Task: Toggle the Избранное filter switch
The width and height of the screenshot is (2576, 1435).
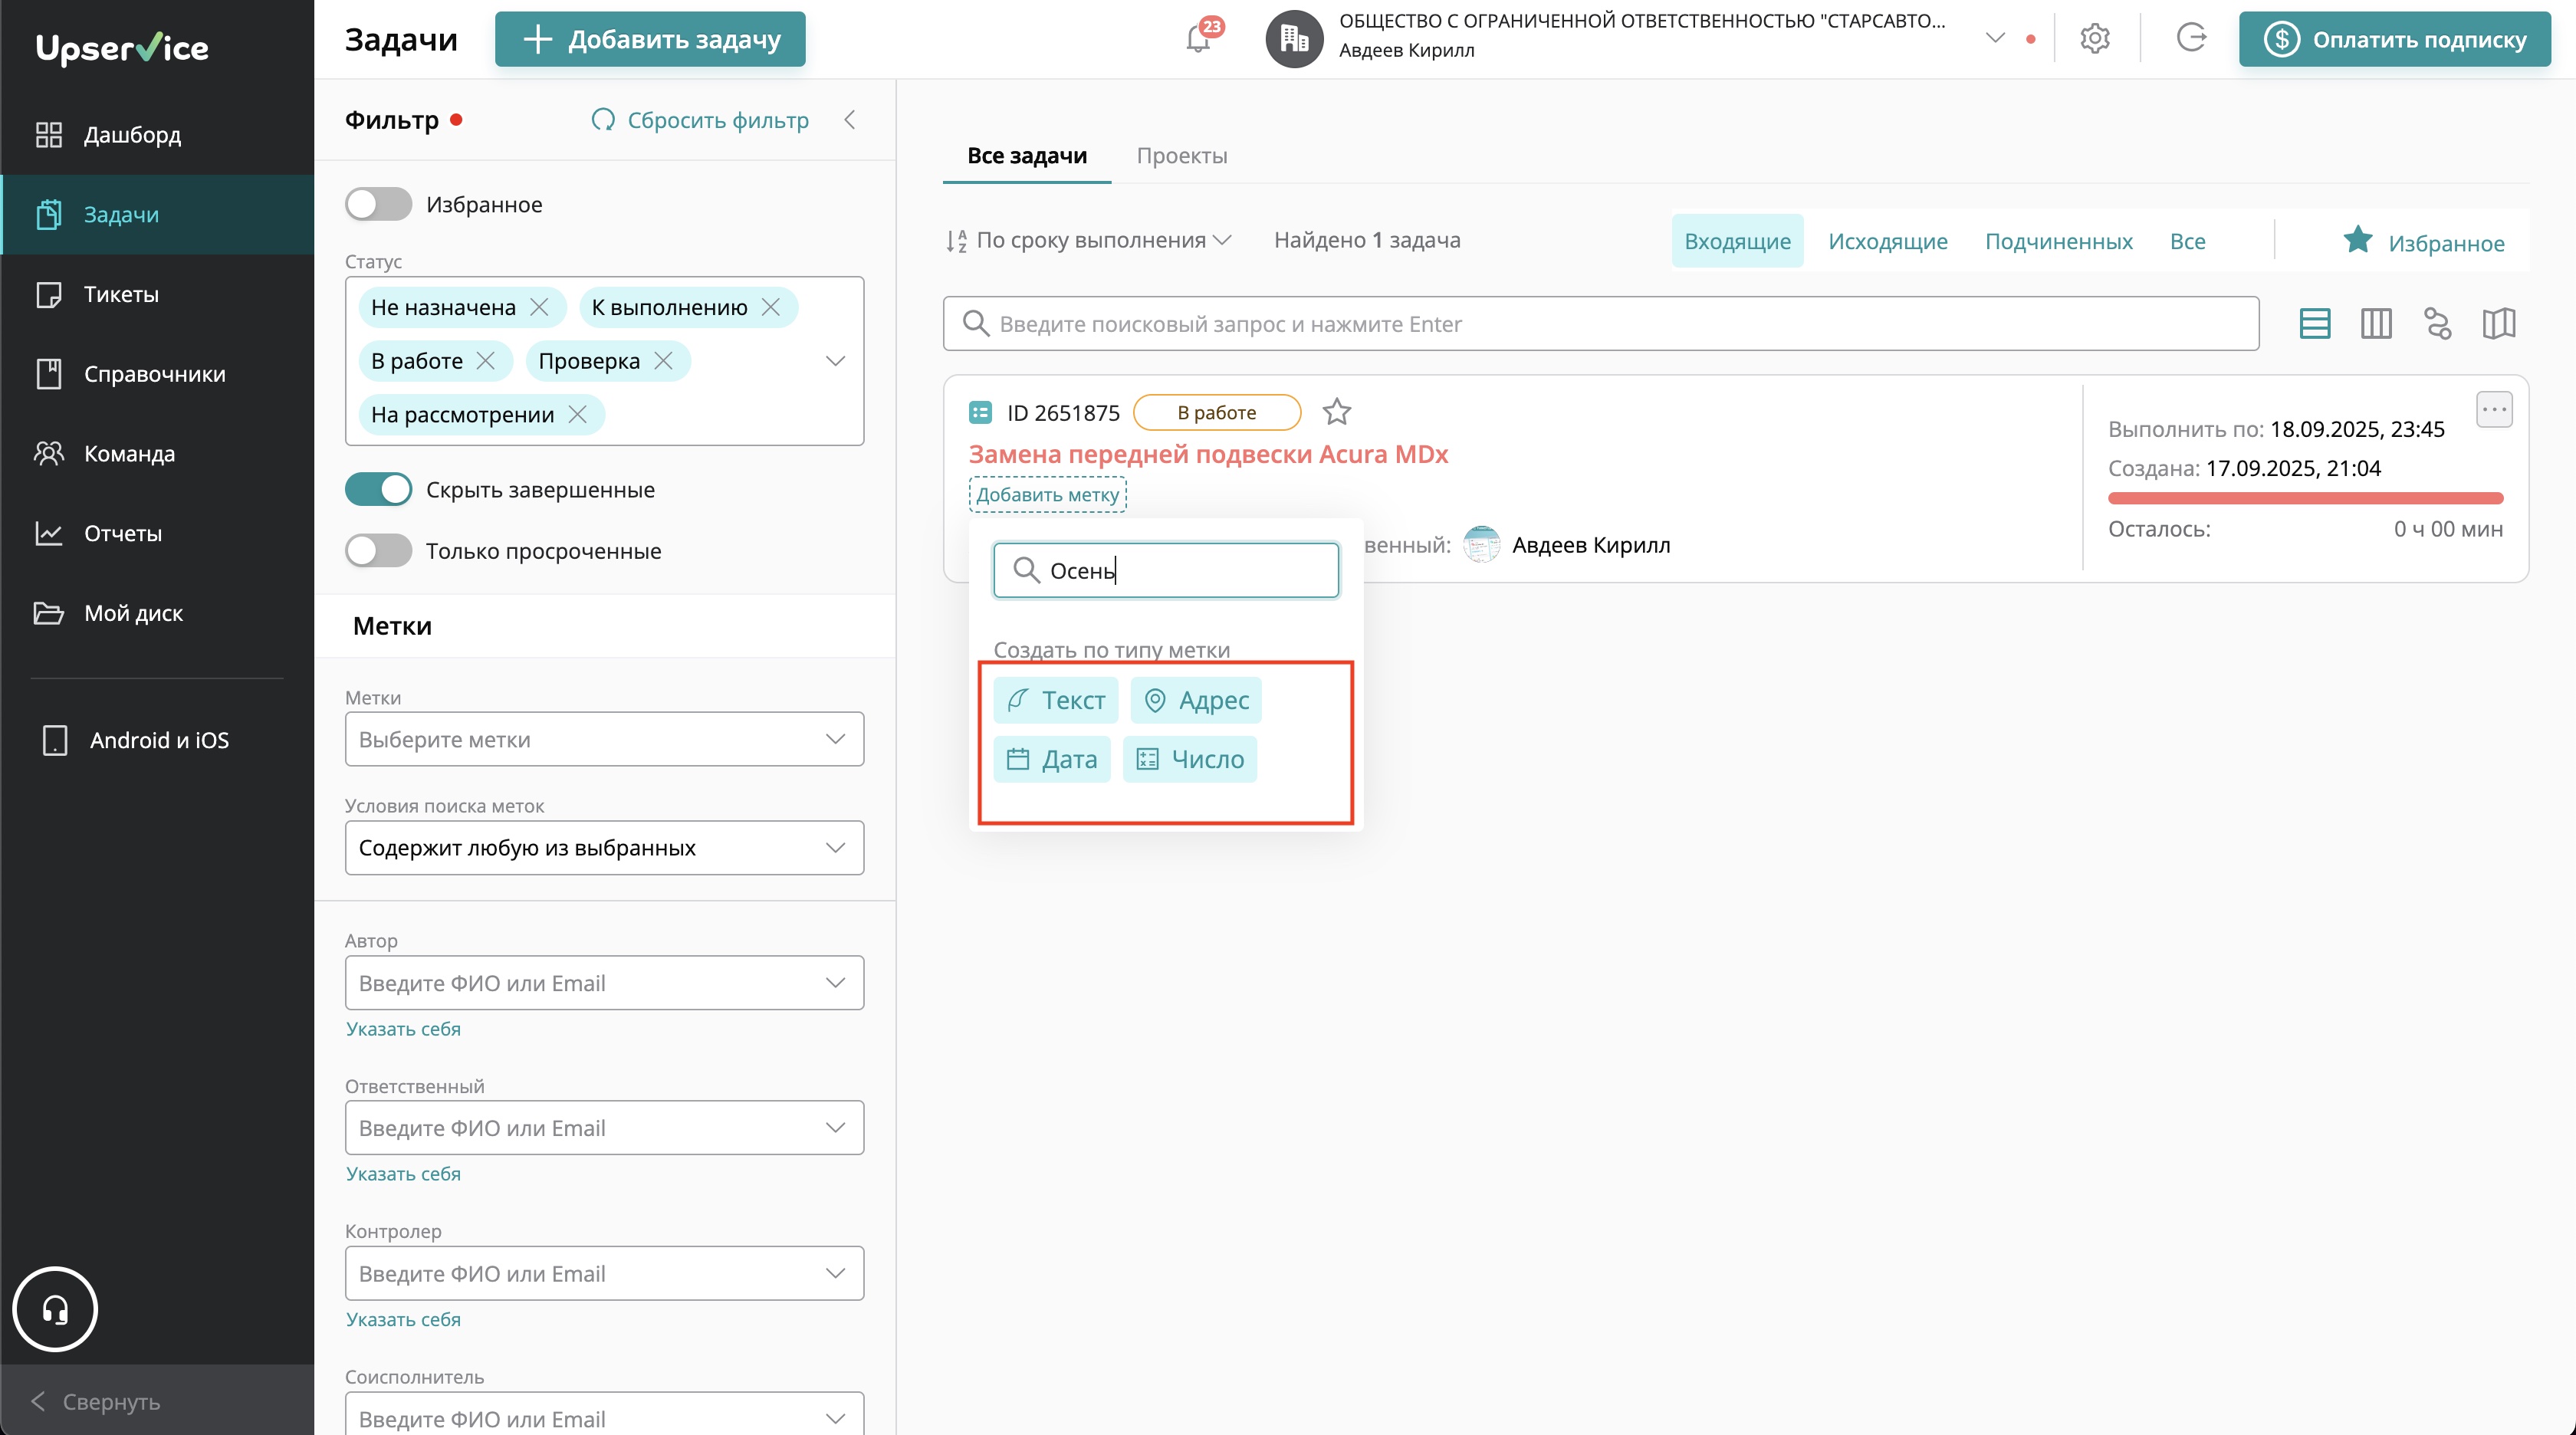Action: pos(378,204)
